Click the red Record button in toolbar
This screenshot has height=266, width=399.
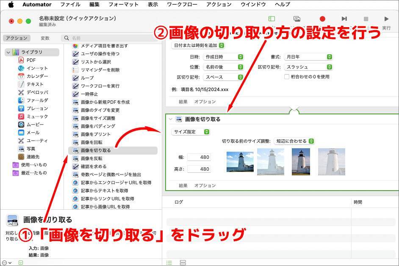coord(322,19)
